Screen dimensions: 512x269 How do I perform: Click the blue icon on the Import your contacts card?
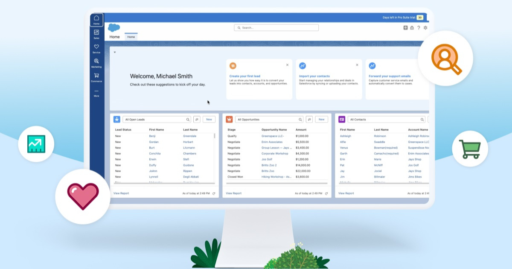click(x=303, y=66)
